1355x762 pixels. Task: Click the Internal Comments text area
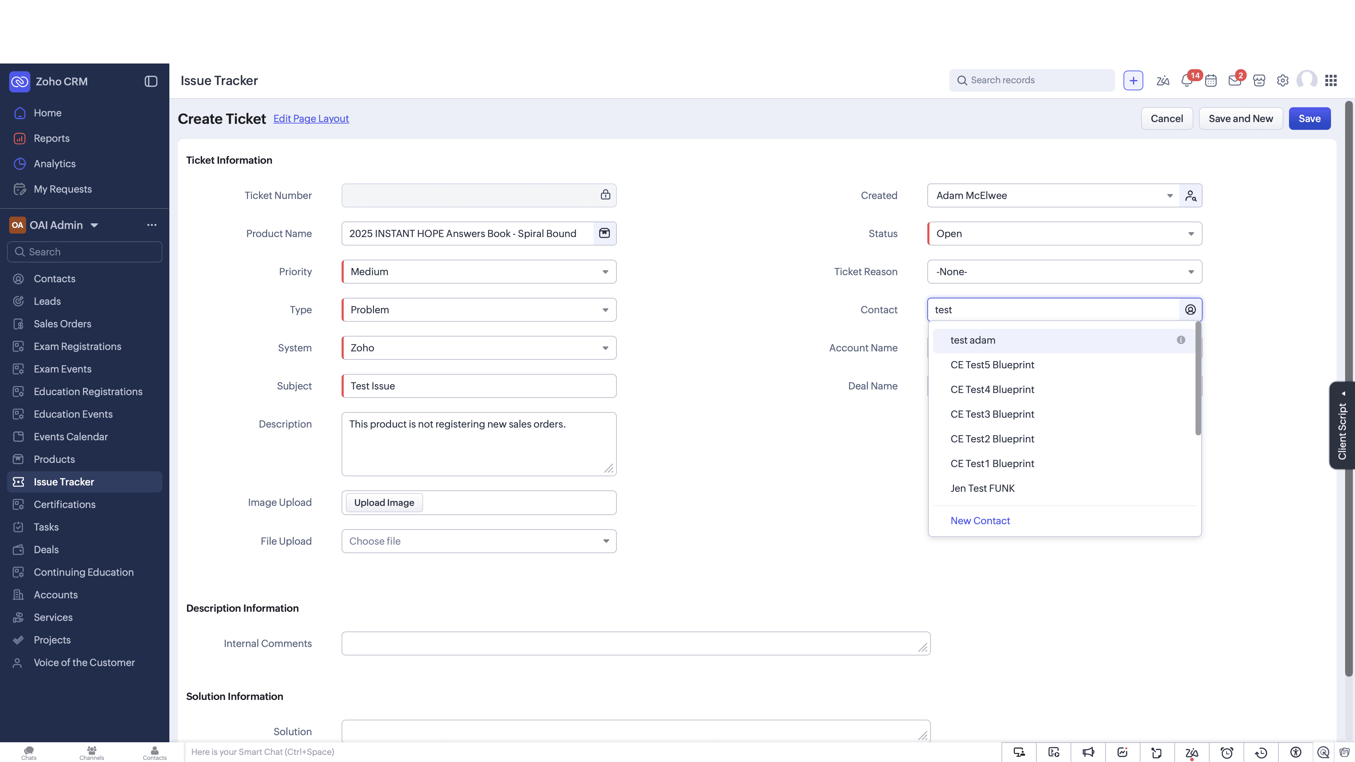pos(636,644)
